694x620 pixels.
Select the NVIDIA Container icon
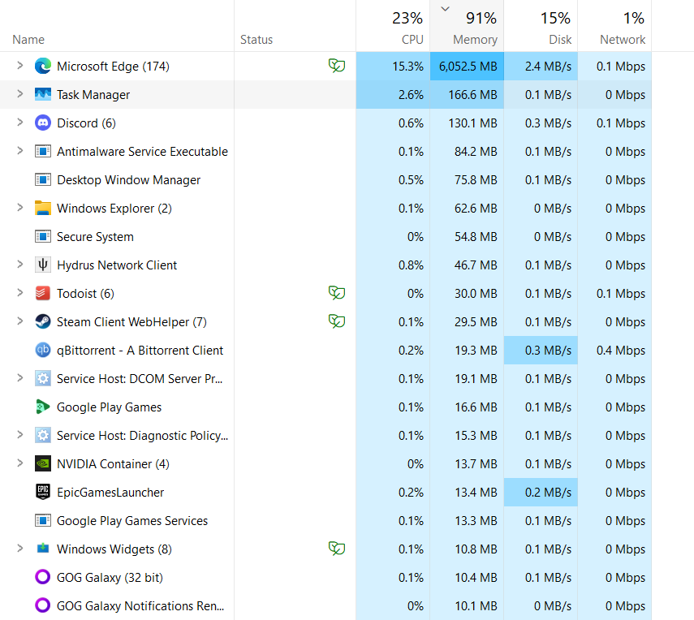tap(43, 464)
